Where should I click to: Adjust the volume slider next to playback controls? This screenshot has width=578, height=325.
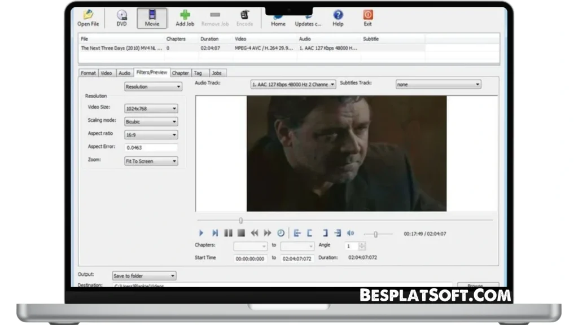pyautogui.click(x=376, y=233)
